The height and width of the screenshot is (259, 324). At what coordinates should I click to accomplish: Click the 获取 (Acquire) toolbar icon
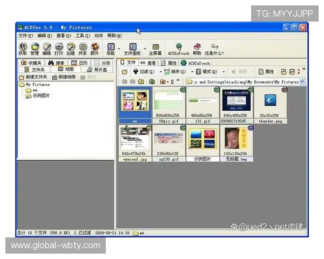22,49
